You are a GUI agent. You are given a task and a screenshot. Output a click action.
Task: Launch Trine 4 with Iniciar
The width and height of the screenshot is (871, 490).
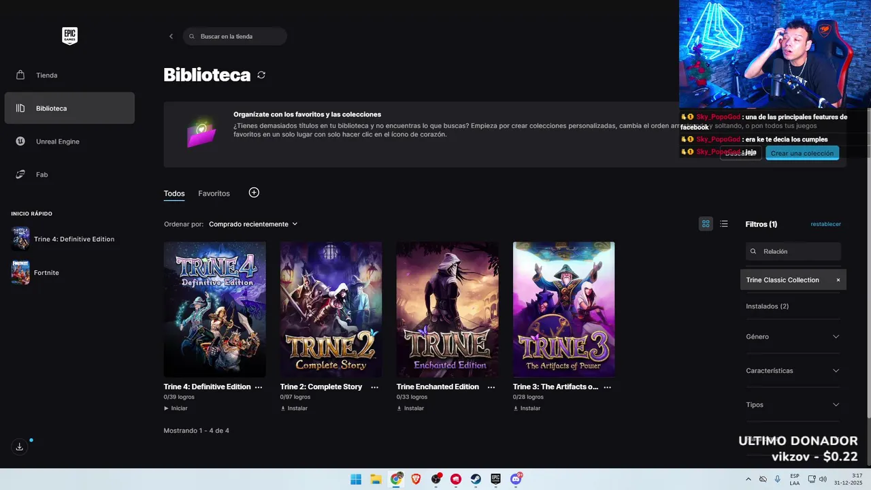(x=176, y=408)
